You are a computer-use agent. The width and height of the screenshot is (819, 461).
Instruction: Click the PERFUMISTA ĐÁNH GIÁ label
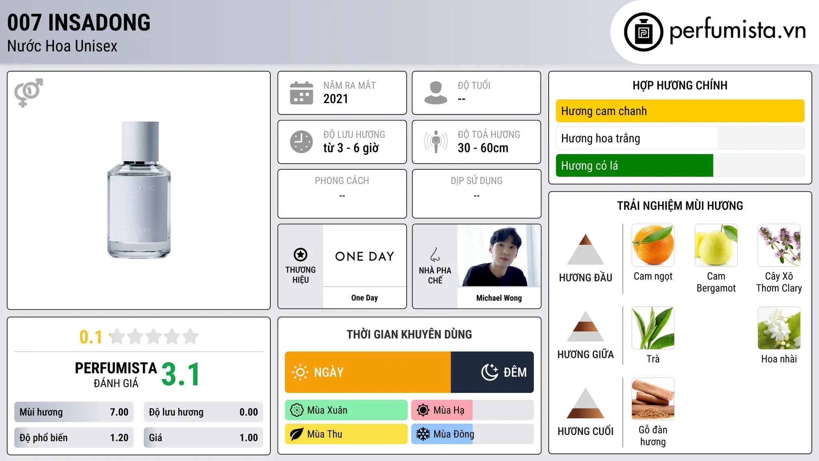116,374
